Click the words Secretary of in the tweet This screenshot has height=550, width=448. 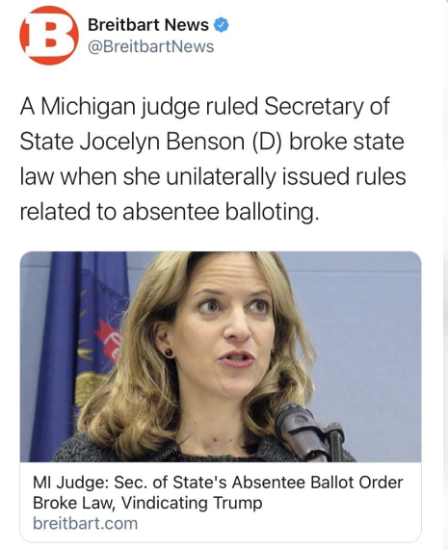pyautogui.click(x=327, y=106)
